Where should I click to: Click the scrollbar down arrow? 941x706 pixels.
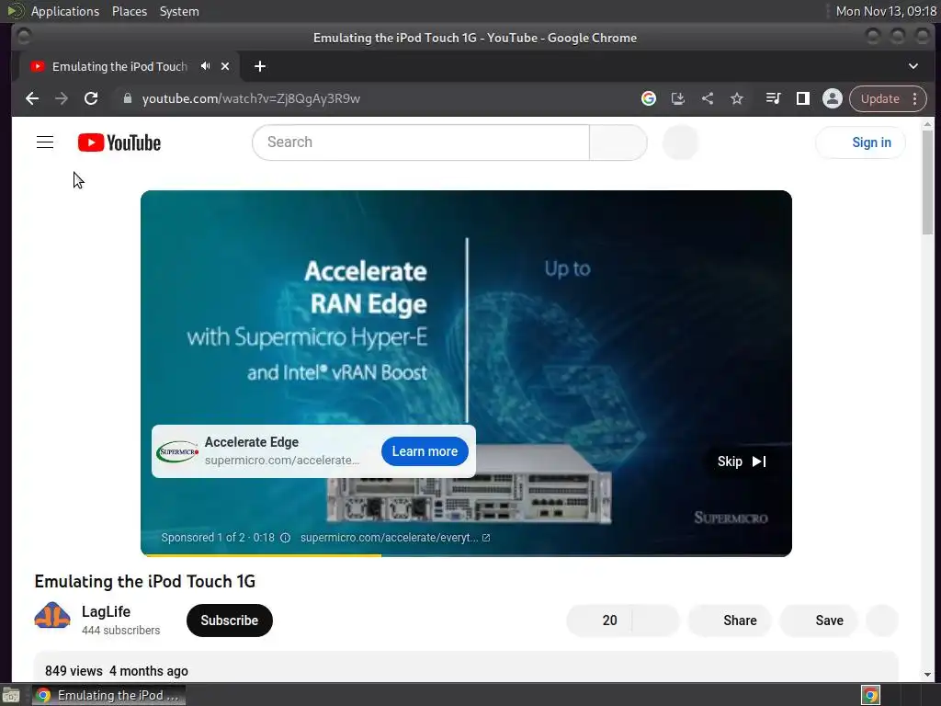tap(928, 675)
